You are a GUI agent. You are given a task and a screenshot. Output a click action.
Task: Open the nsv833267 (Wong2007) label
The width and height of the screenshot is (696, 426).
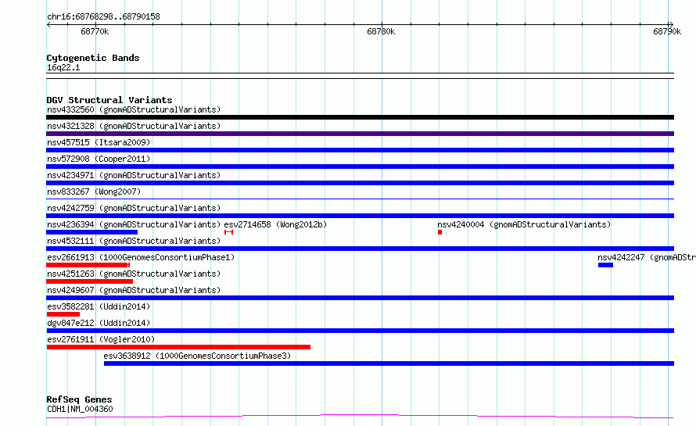click(94, 192)
